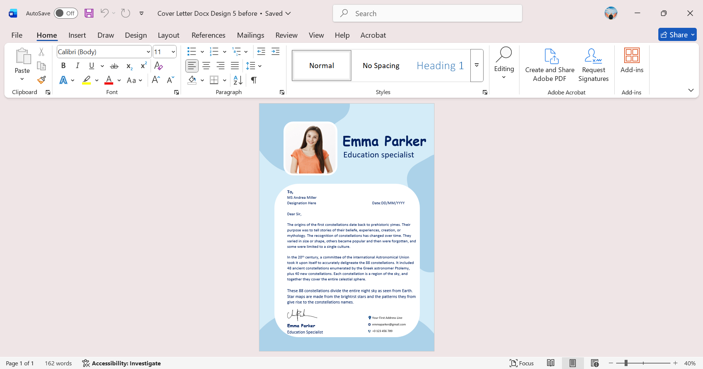Show paragraph marks
The image size is (703, 369).
254,80
